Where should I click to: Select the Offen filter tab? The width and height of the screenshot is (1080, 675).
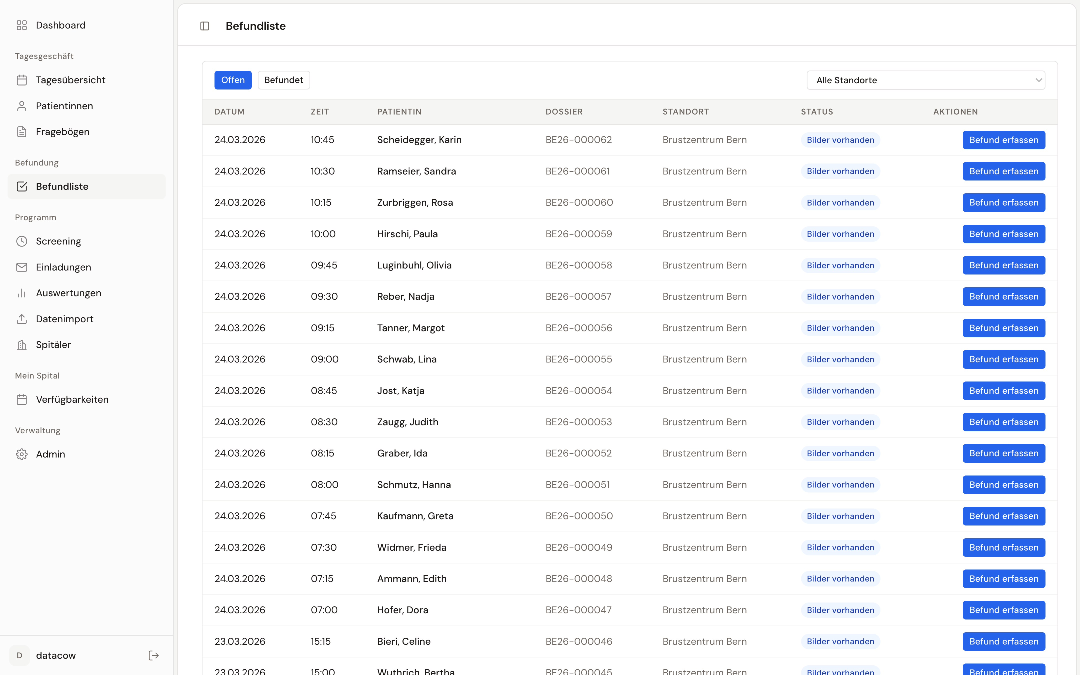point(232,80)
